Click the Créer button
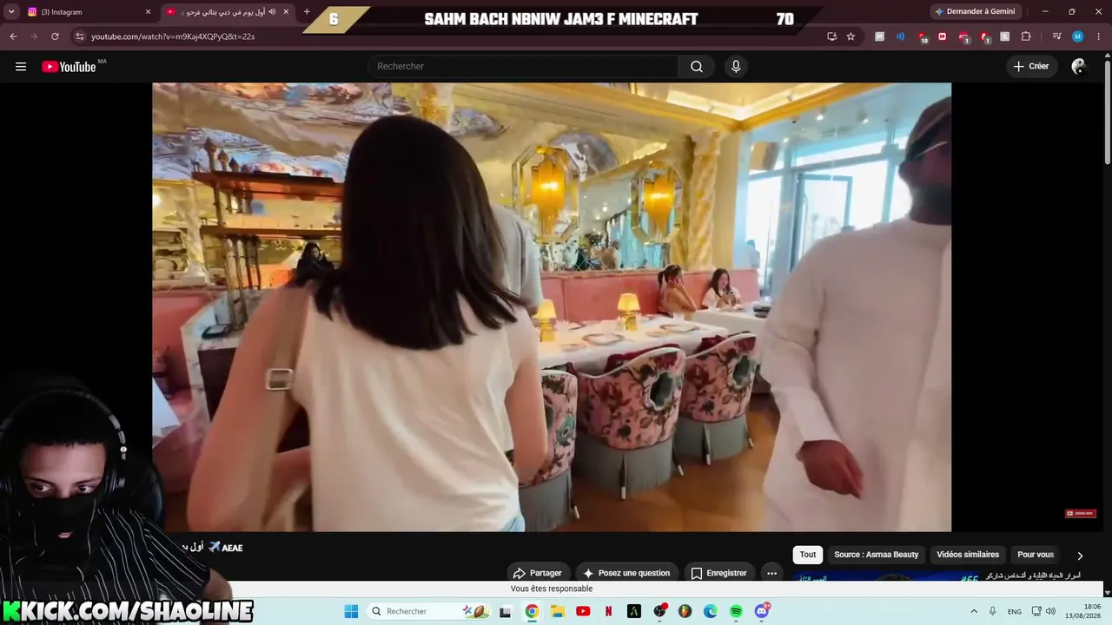Viewport: 1112px width, 625px height. pos(1031,67)
